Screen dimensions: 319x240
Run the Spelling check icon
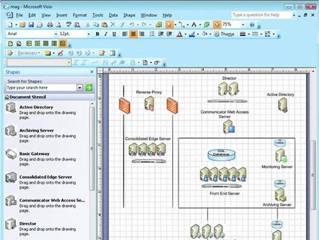pos(68,25)
